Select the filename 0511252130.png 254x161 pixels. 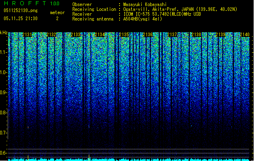click(21, 10)
